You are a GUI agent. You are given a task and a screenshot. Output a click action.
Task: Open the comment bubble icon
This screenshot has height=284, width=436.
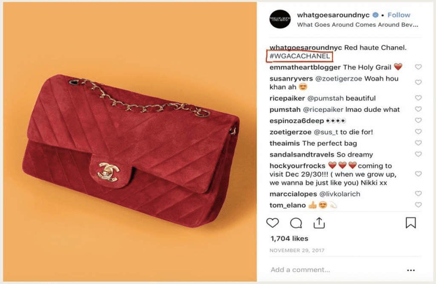pyautogui.click(x=296, y=223)
